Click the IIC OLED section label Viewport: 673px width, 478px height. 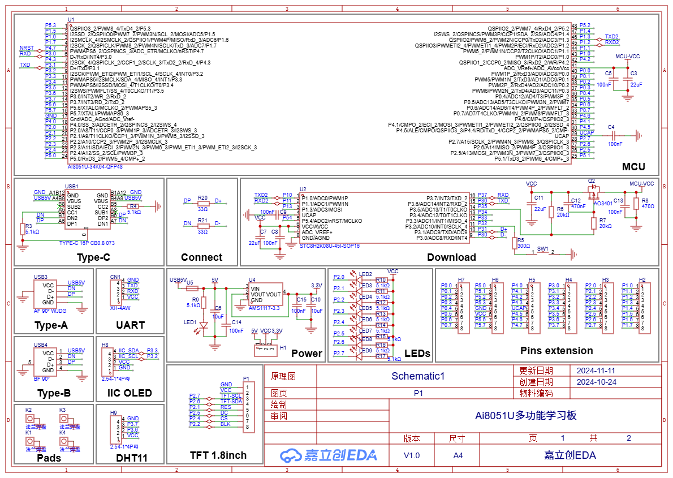130,393
